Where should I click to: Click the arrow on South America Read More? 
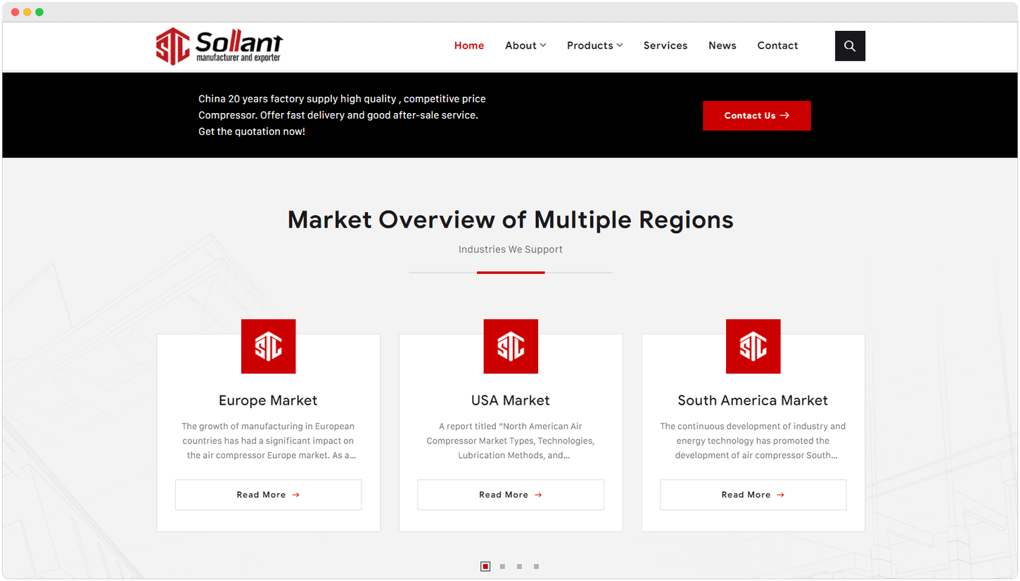coord(781,495)
